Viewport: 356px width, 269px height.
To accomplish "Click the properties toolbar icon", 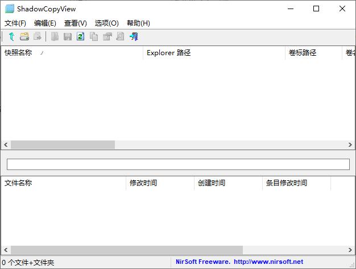I will 107,36.
